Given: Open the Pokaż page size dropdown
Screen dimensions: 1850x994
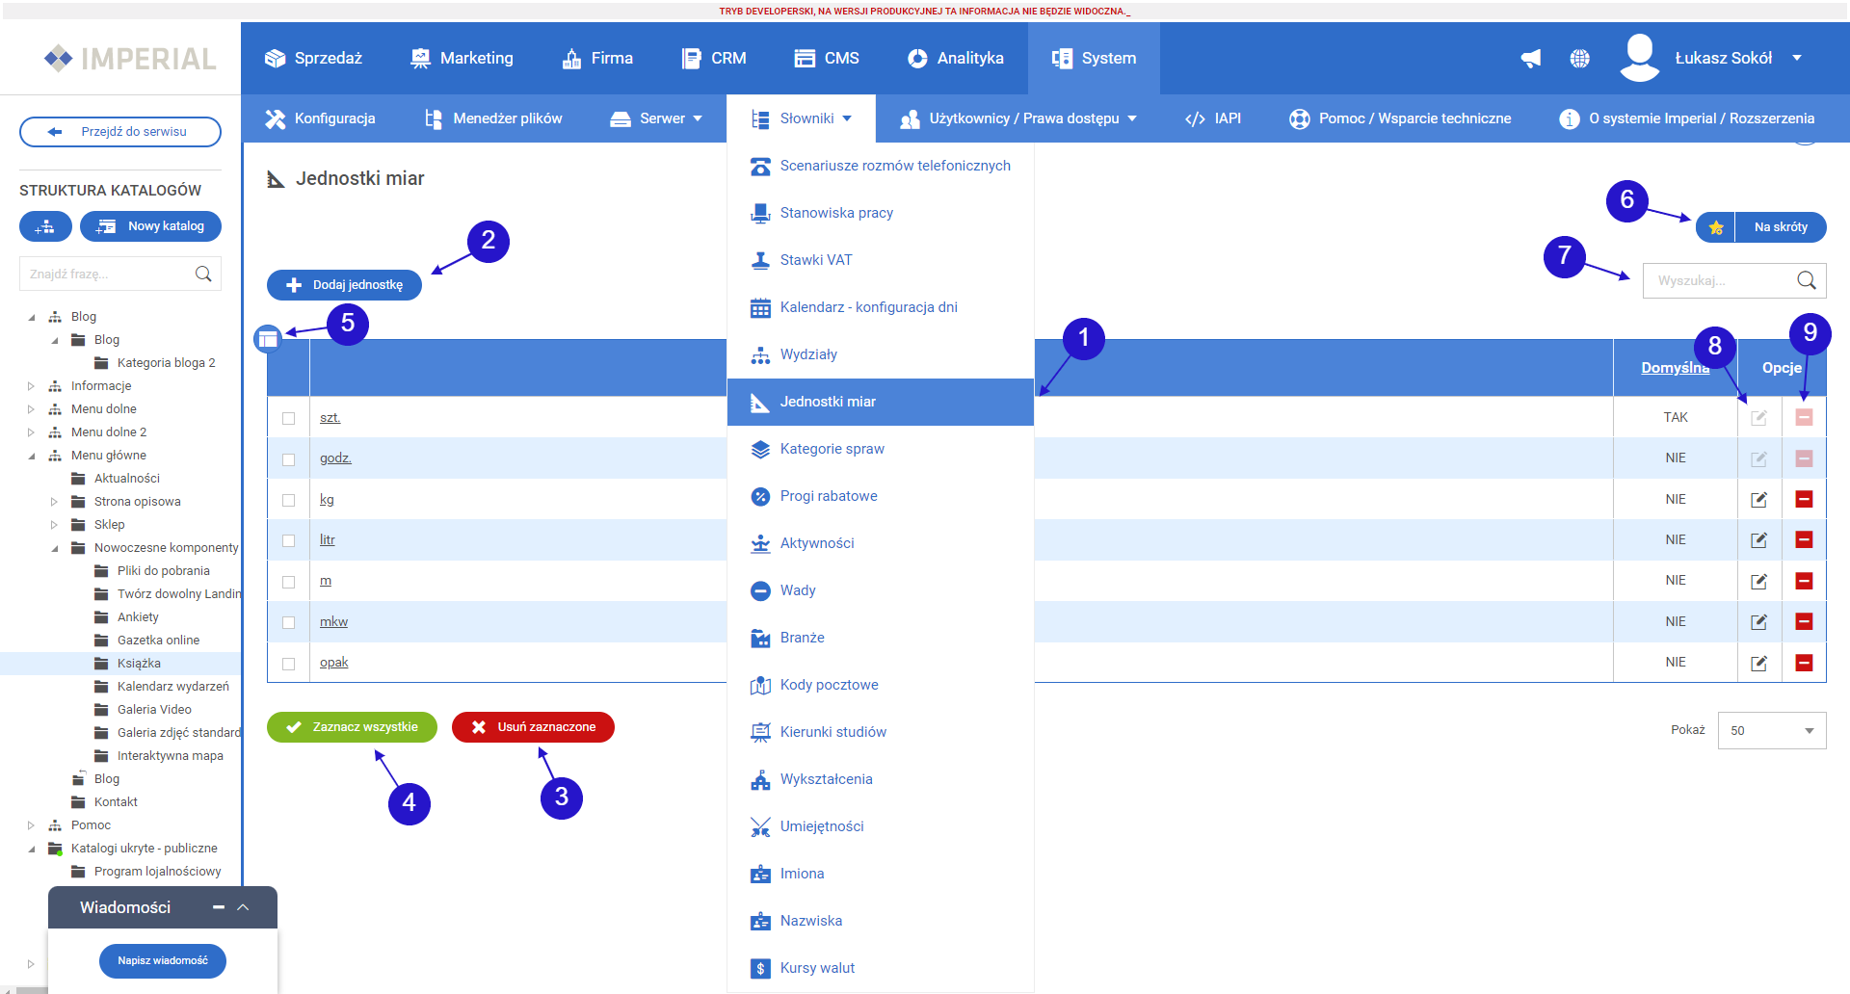Looking at the screenshot, I should pyautogui.click(x=1771, y=731).
